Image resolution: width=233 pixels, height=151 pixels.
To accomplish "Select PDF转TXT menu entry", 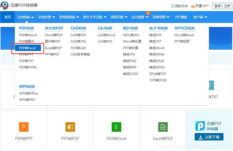I will click(x=26, y=61).
